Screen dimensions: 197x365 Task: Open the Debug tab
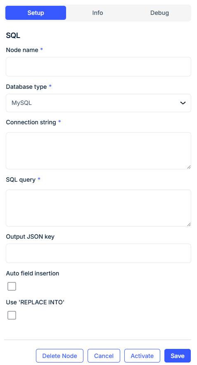pos(159,13)
